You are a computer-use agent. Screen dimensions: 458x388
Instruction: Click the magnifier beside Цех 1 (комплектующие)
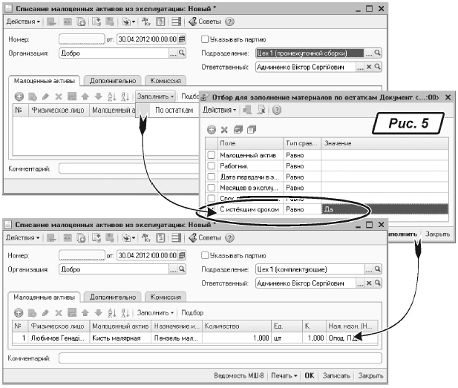[x=378, y=270]
